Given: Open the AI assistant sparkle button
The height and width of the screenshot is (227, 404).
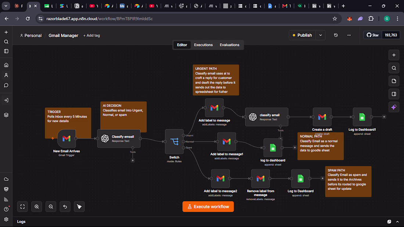Looking at the screenshot, I should [x=394, y=107].
